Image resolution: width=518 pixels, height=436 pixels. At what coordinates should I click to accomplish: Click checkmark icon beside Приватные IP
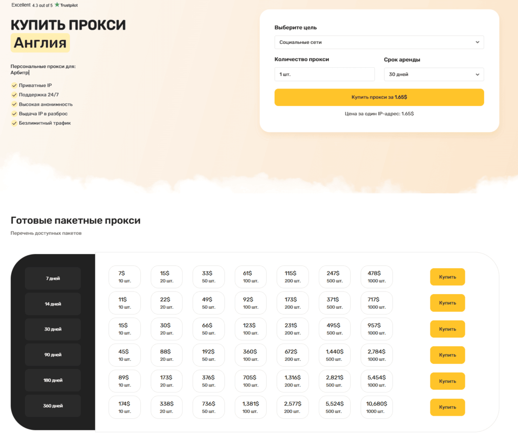[x=14, y=85]
